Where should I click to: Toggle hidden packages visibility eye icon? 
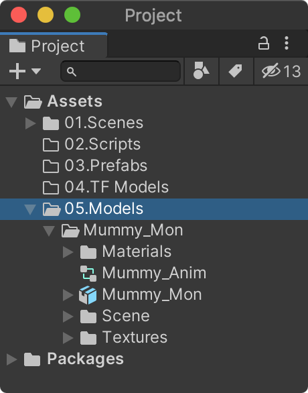(x=271, y=71)
